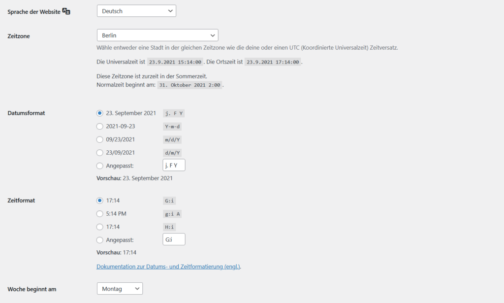504x303 pixels.
Task: Select Angepasst radio under Zeitformat
Action: (99, 240)
